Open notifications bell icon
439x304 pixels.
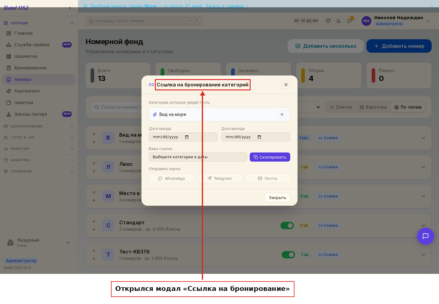coord(349,21)
